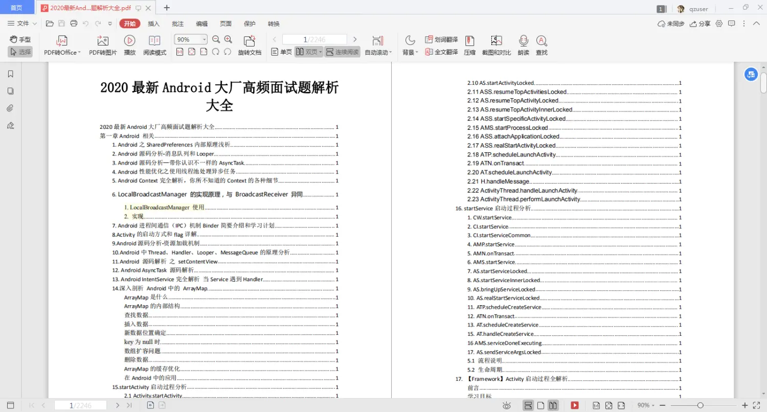Select the Hand (手型) tool
The height and width of the screenshot is (412, 767).
point(20,39)
